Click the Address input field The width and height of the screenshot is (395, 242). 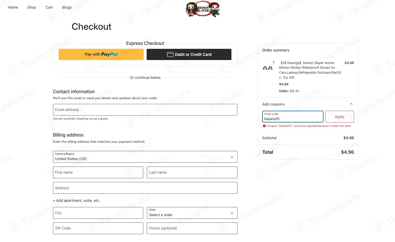[x=145, y=188]
